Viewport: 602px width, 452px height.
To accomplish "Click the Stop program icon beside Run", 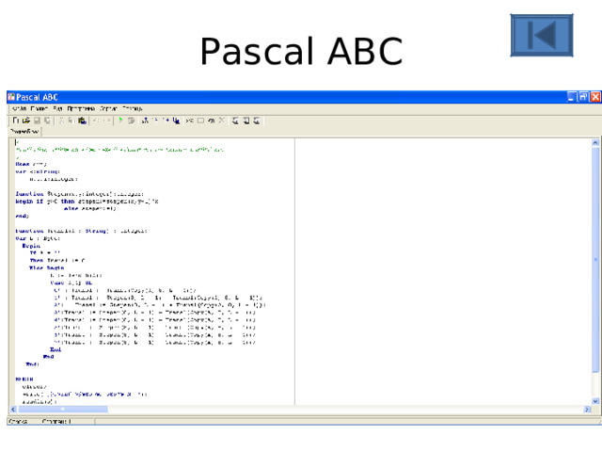I will [131, 121].
